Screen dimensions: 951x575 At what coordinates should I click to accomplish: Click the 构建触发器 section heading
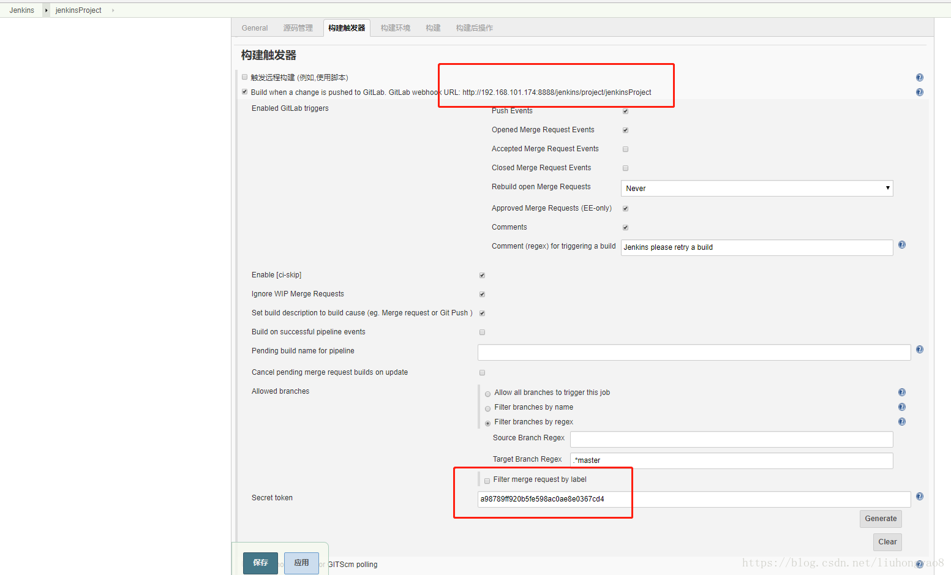[269, 55]
